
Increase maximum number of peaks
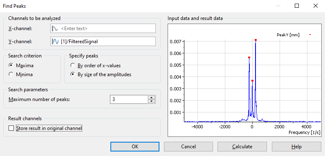[x=152, y=97]
